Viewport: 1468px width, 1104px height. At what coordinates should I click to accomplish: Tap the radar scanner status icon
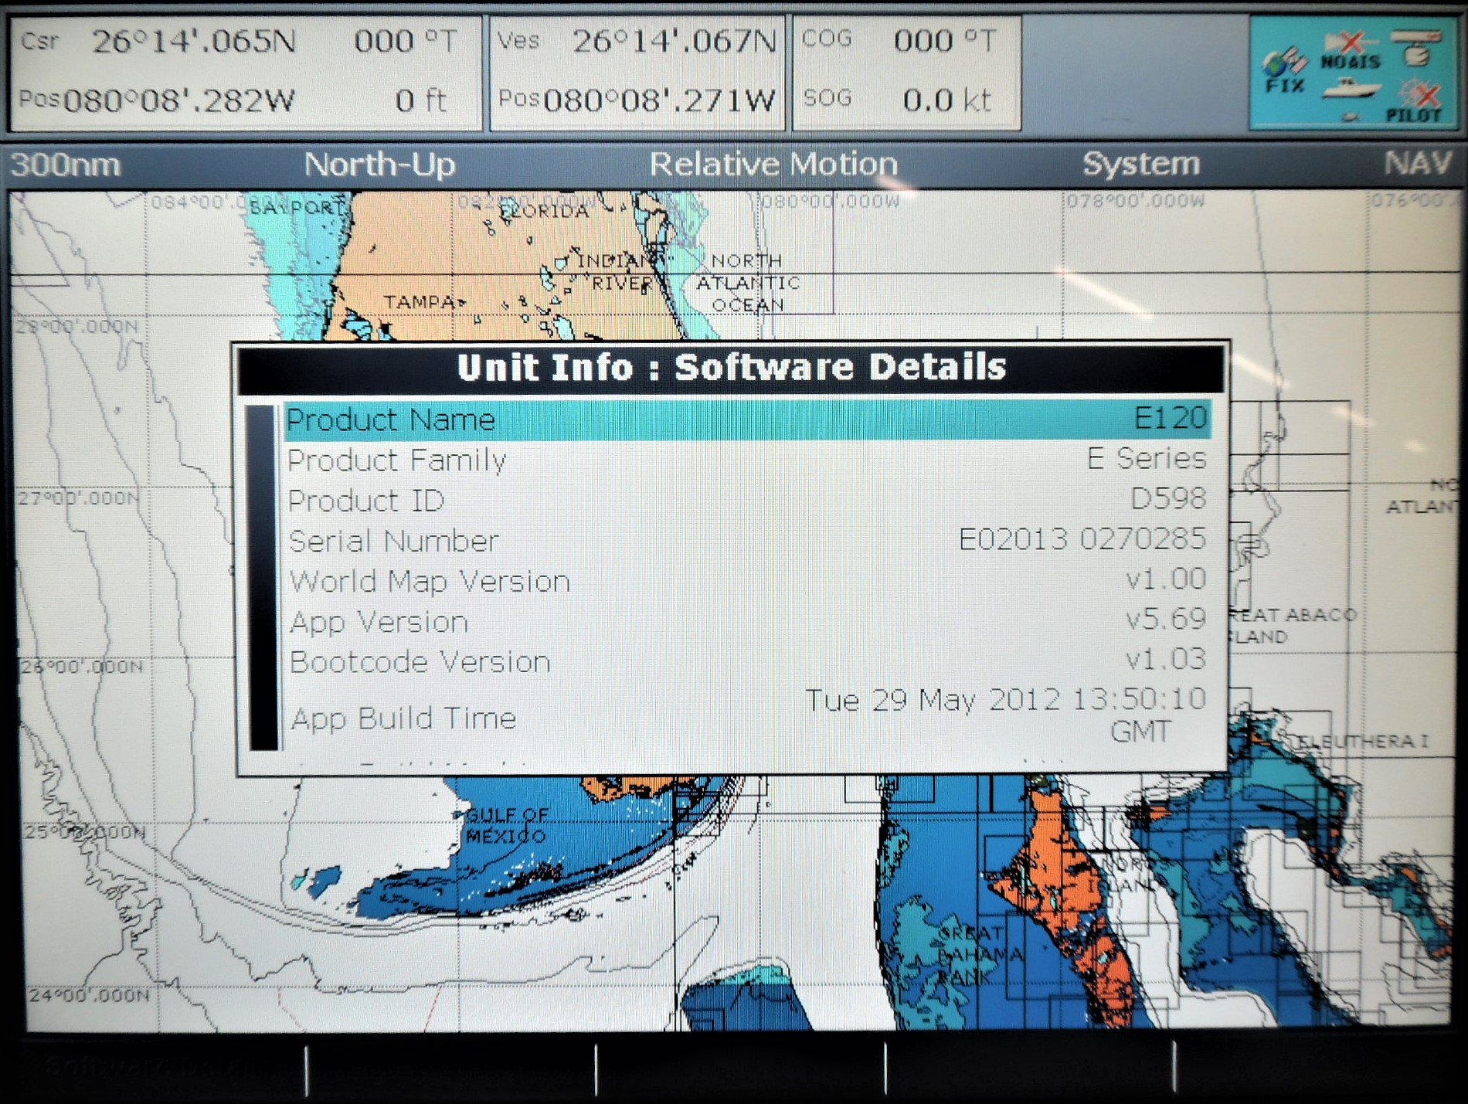coord(1415,46)
